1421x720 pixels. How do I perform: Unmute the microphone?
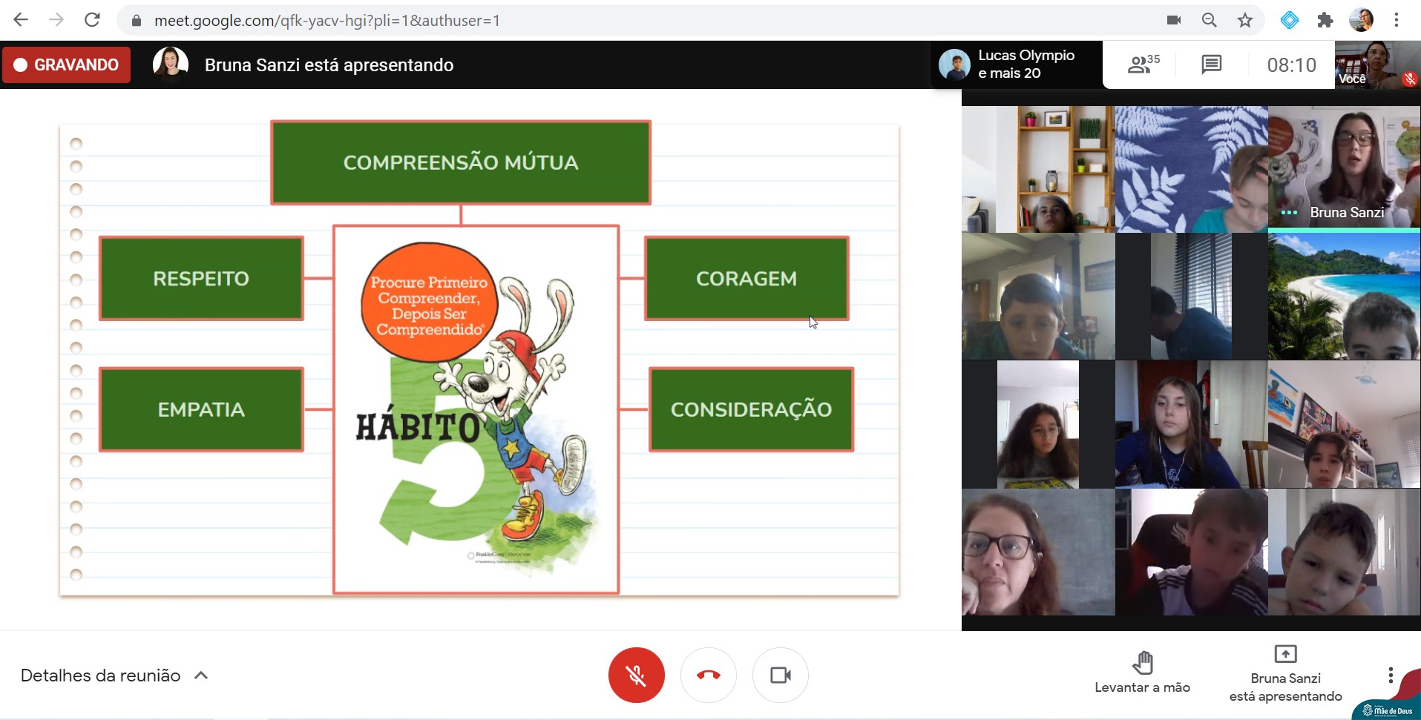(636, 675)
